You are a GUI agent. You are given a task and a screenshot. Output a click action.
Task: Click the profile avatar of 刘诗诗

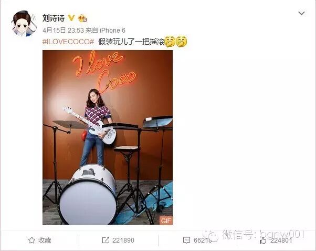(24, 24)
